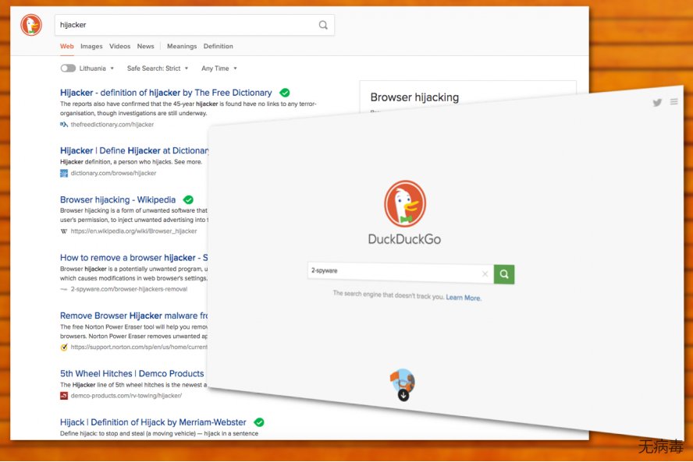Toggle the Lithuania region switch
Screen dimensions: 693x462
pos(68,69)
